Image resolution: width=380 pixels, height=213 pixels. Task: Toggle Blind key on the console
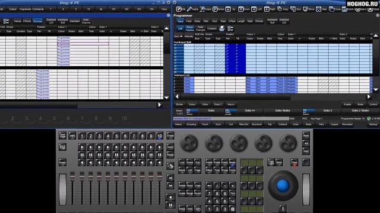tap(279, 163)
